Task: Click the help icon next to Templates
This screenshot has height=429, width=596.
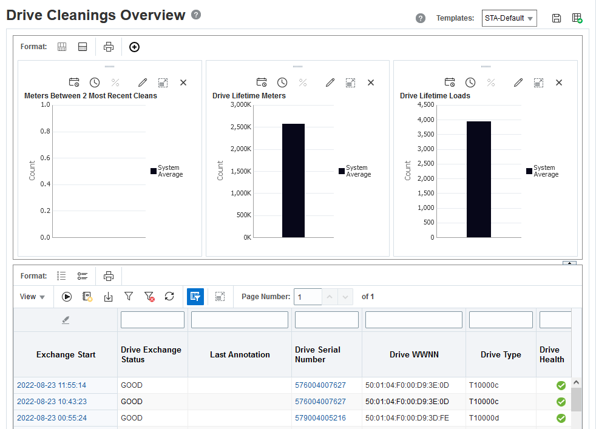Action: [x=421, y=18]
